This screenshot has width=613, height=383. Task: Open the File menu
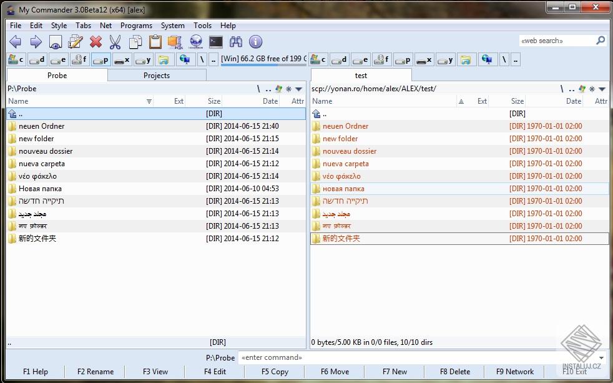pos(16,26)
